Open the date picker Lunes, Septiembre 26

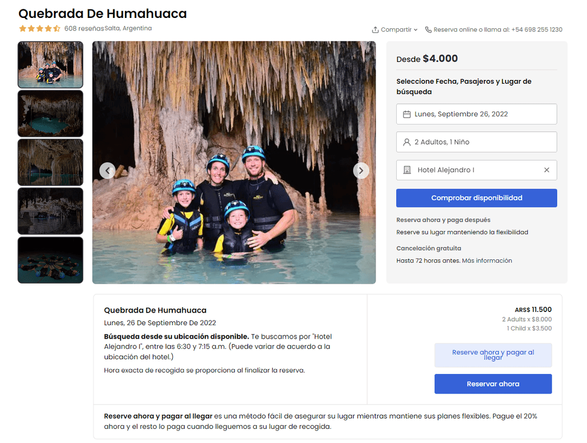click(476, 114)
